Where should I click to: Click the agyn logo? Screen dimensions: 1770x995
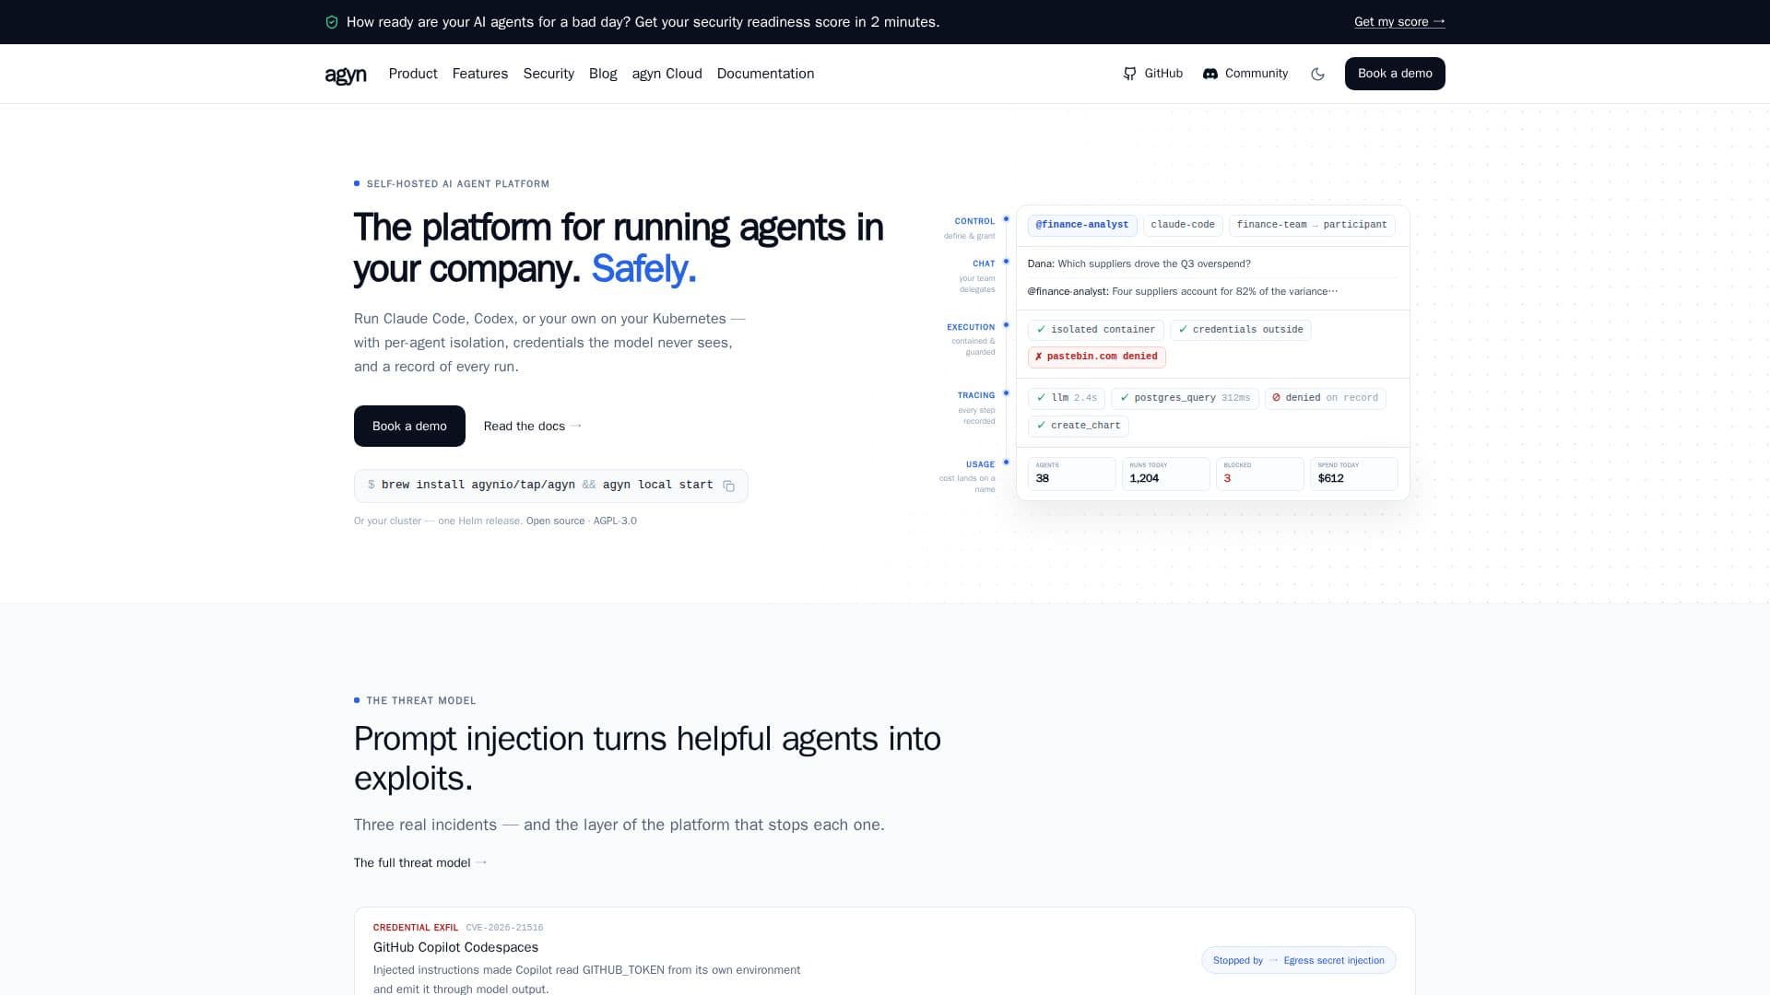point(346,74)
